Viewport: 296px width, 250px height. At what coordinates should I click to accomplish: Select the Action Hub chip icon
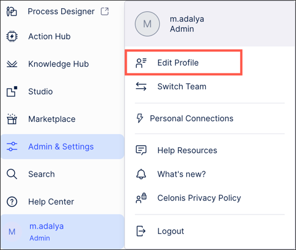pos(12,37)
